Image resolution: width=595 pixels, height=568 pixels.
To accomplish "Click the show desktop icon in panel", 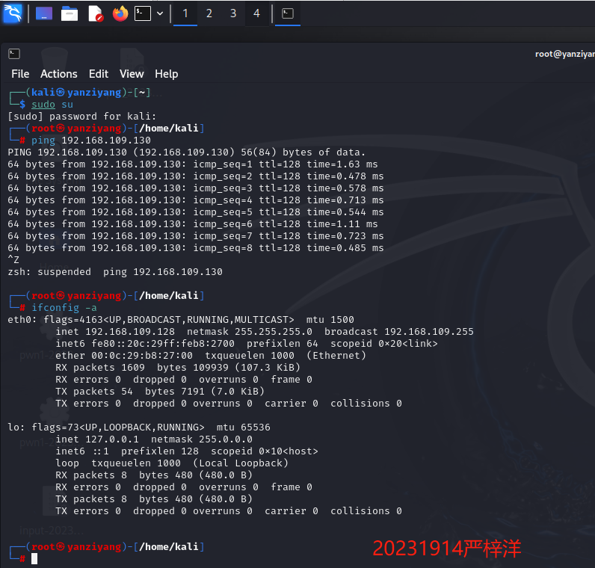I will (44, 13).
